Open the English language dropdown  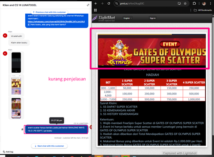(x=128, y=18)
